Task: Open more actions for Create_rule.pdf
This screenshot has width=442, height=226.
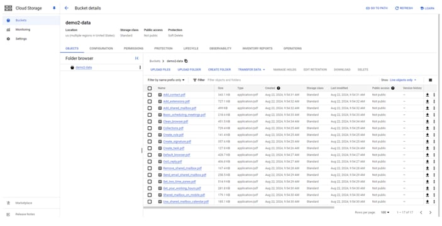Action: [434, 135]
